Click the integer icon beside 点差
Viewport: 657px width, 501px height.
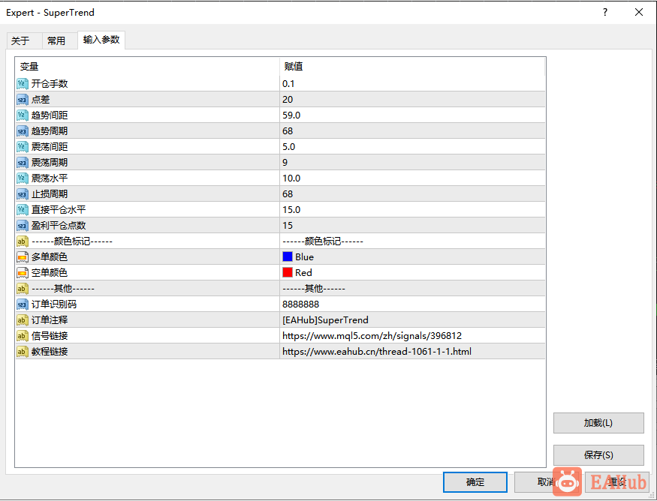coord(22,100)
